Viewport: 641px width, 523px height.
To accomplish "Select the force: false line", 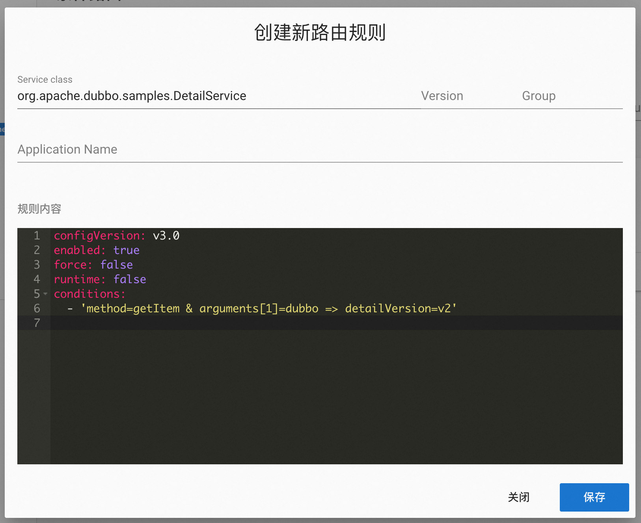I will coord(93,265).
